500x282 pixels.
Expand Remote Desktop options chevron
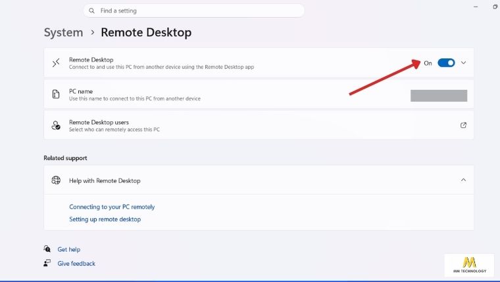[x=463, y=63]
